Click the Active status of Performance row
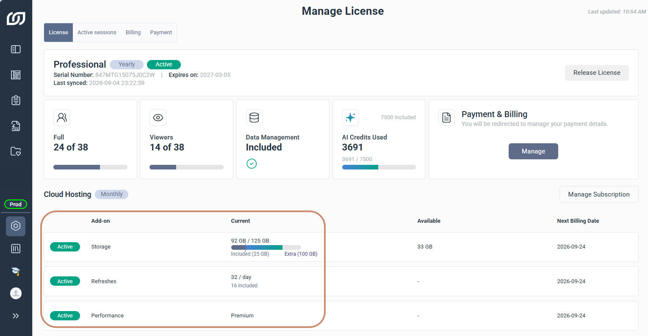Viewport: 648px width, 336px height. [x=65, y=316]
